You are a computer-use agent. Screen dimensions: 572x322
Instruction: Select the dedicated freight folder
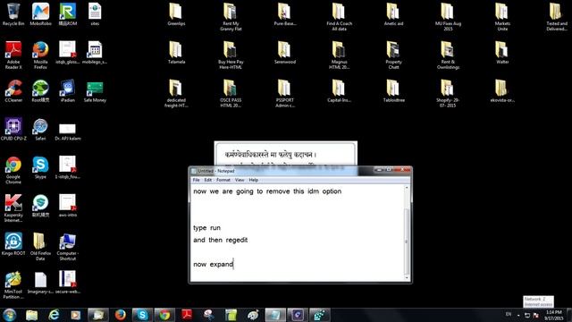[x=176, y=94]
